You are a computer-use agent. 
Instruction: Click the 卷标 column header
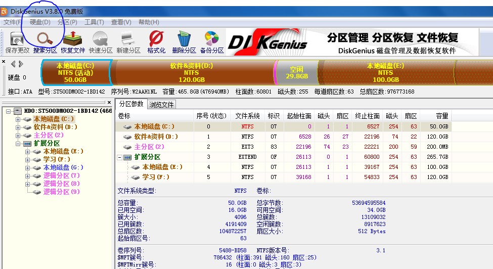[154, 116]
